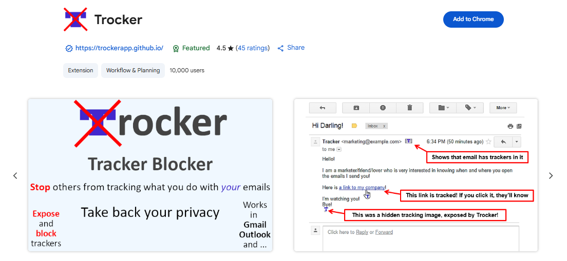
Task: Click the Featured badge icon
Action: pyautogui.click(x=176, y=48)
